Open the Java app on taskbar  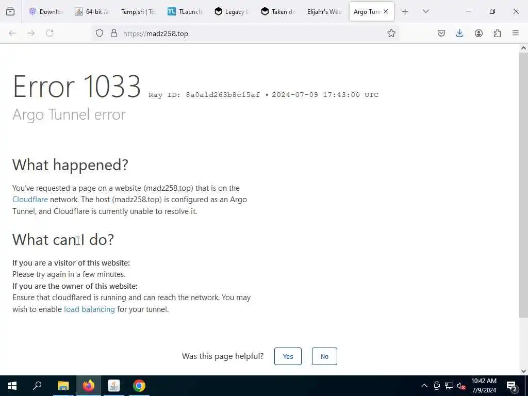[114, 386]
